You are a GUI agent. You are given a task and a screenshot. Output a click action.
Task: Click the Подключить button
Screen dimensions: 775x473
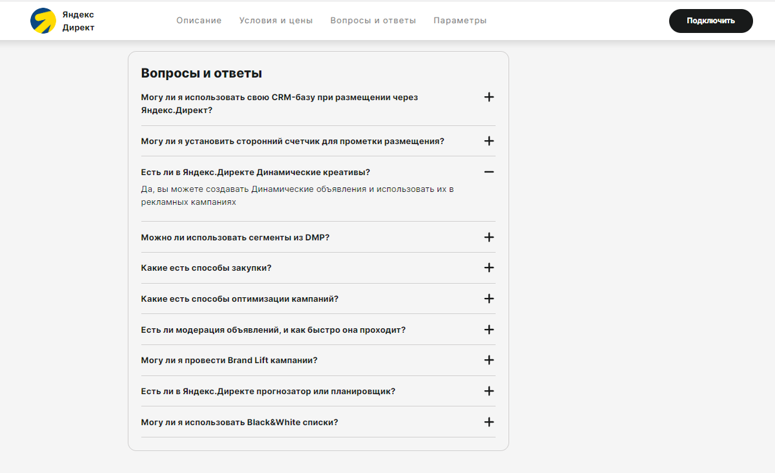pos(711,21)
